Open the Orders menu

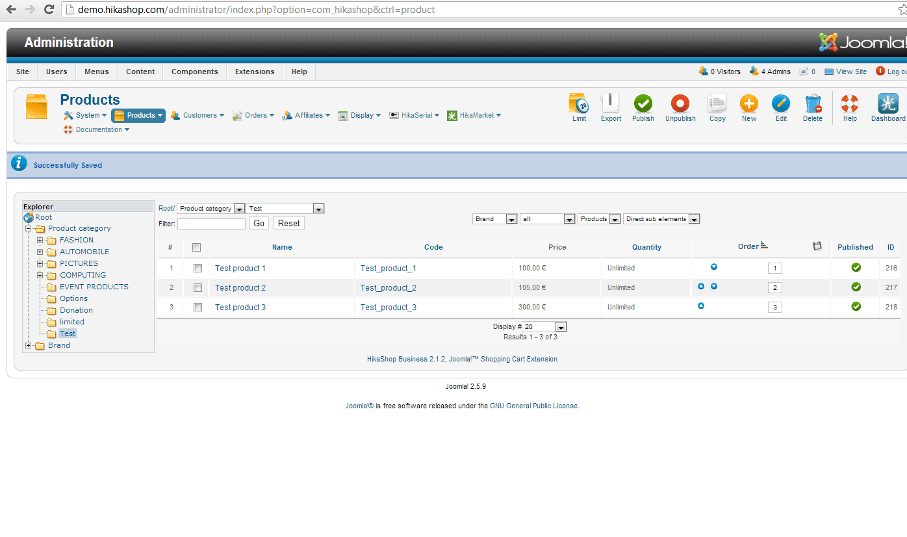click(x=253, y=116)
